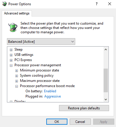Click Restore plan defaults button

(x=84, y=108)
